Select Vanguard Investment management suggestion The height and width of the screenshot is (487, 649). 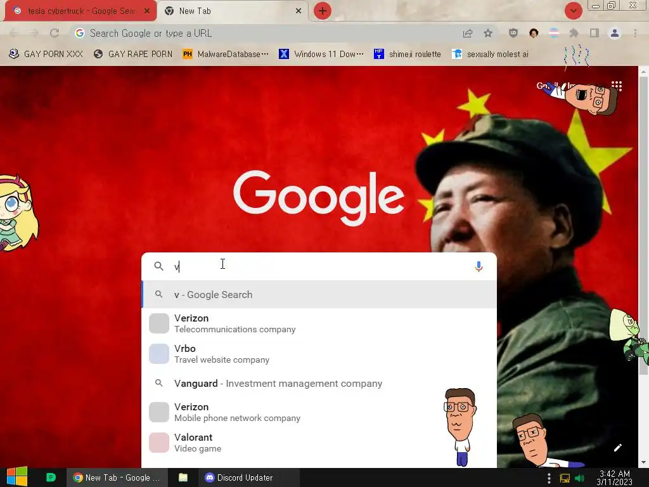319,384
